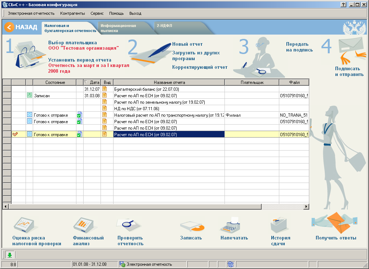This screenshot has height=269, width=369.
Task: Click Выбор плательщика link
Action: pos(72,43)
